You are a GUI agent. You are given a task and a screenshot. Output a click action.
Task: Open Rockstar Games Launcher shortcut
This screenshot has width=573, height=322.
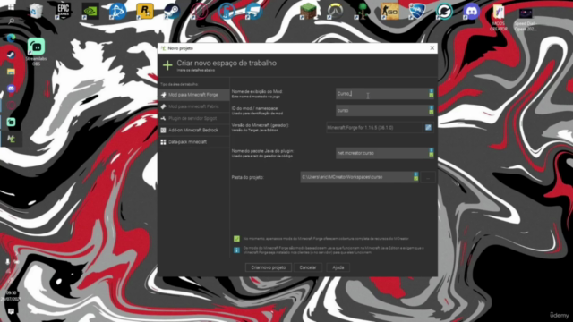[x=145, y=12]
